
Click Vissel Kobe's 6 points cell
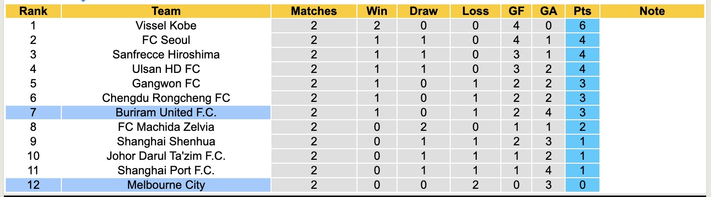[583, 26]
